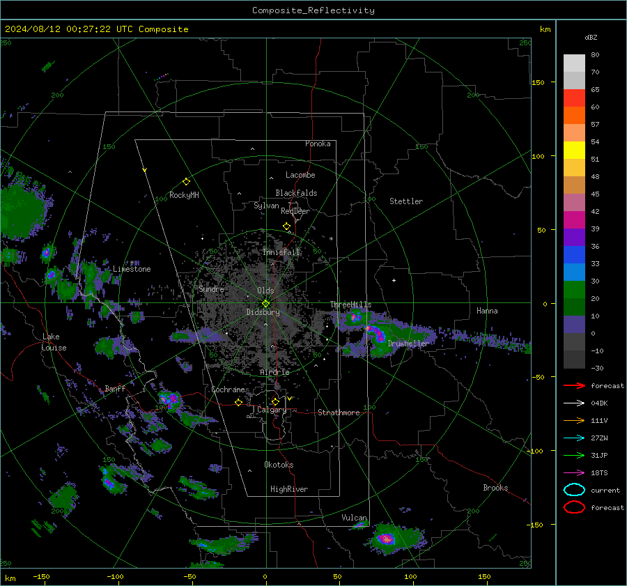Select the orange 111V arrow legend icon
This screenshot has width=627, height=586.
pyautogui.click(x=574, y=420)
